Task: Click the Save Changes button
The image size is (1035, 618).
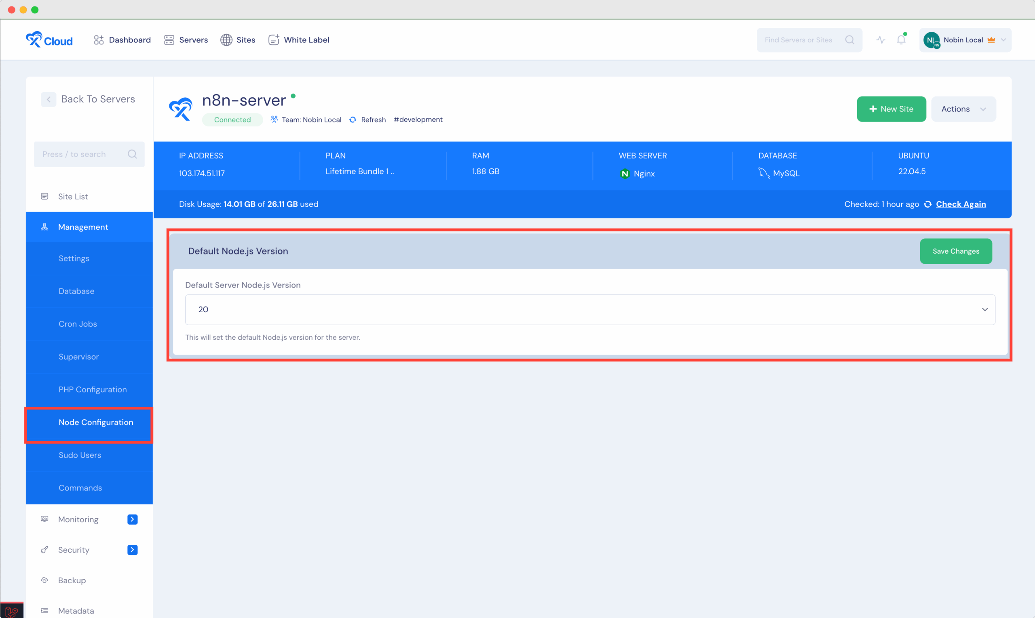Action: (956, 251)
